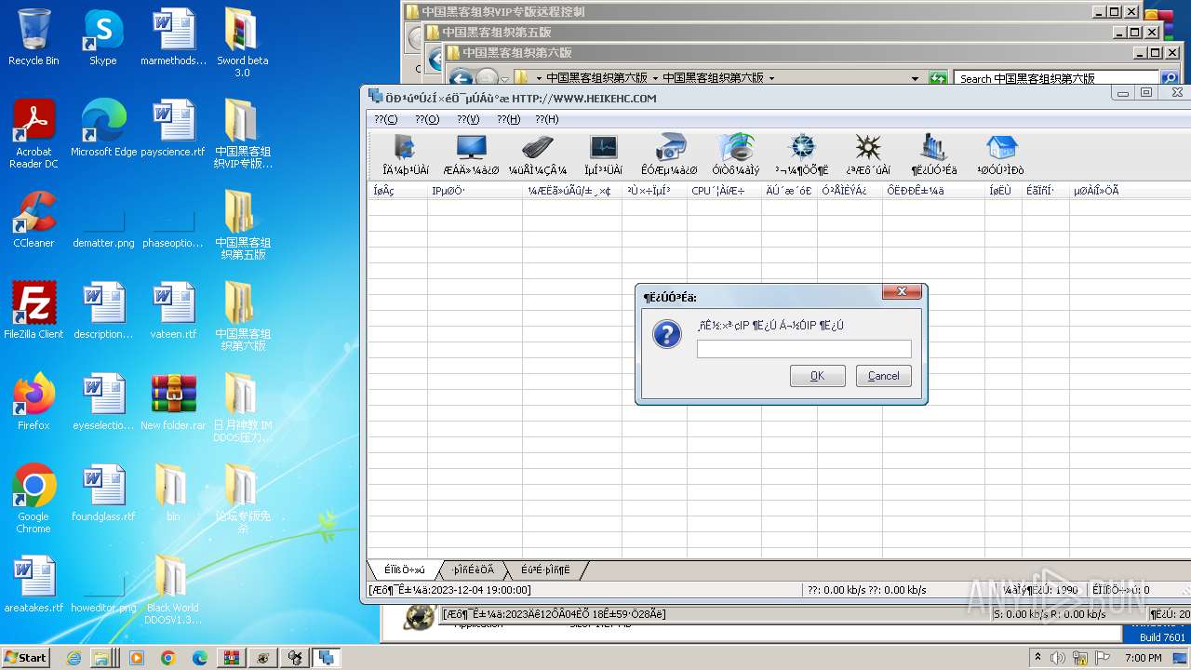
Task: Click the Start button
Action: 26,657
